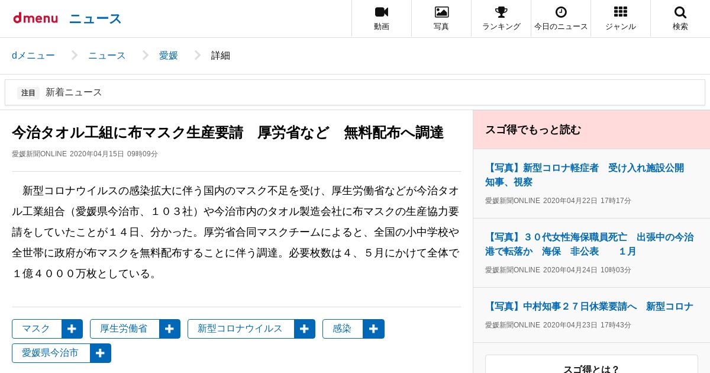Open the 動画 video camera icon
Image resolution: width=710 pixels, height=373 pixels.
pyautogui.click(x=382, y=12)
